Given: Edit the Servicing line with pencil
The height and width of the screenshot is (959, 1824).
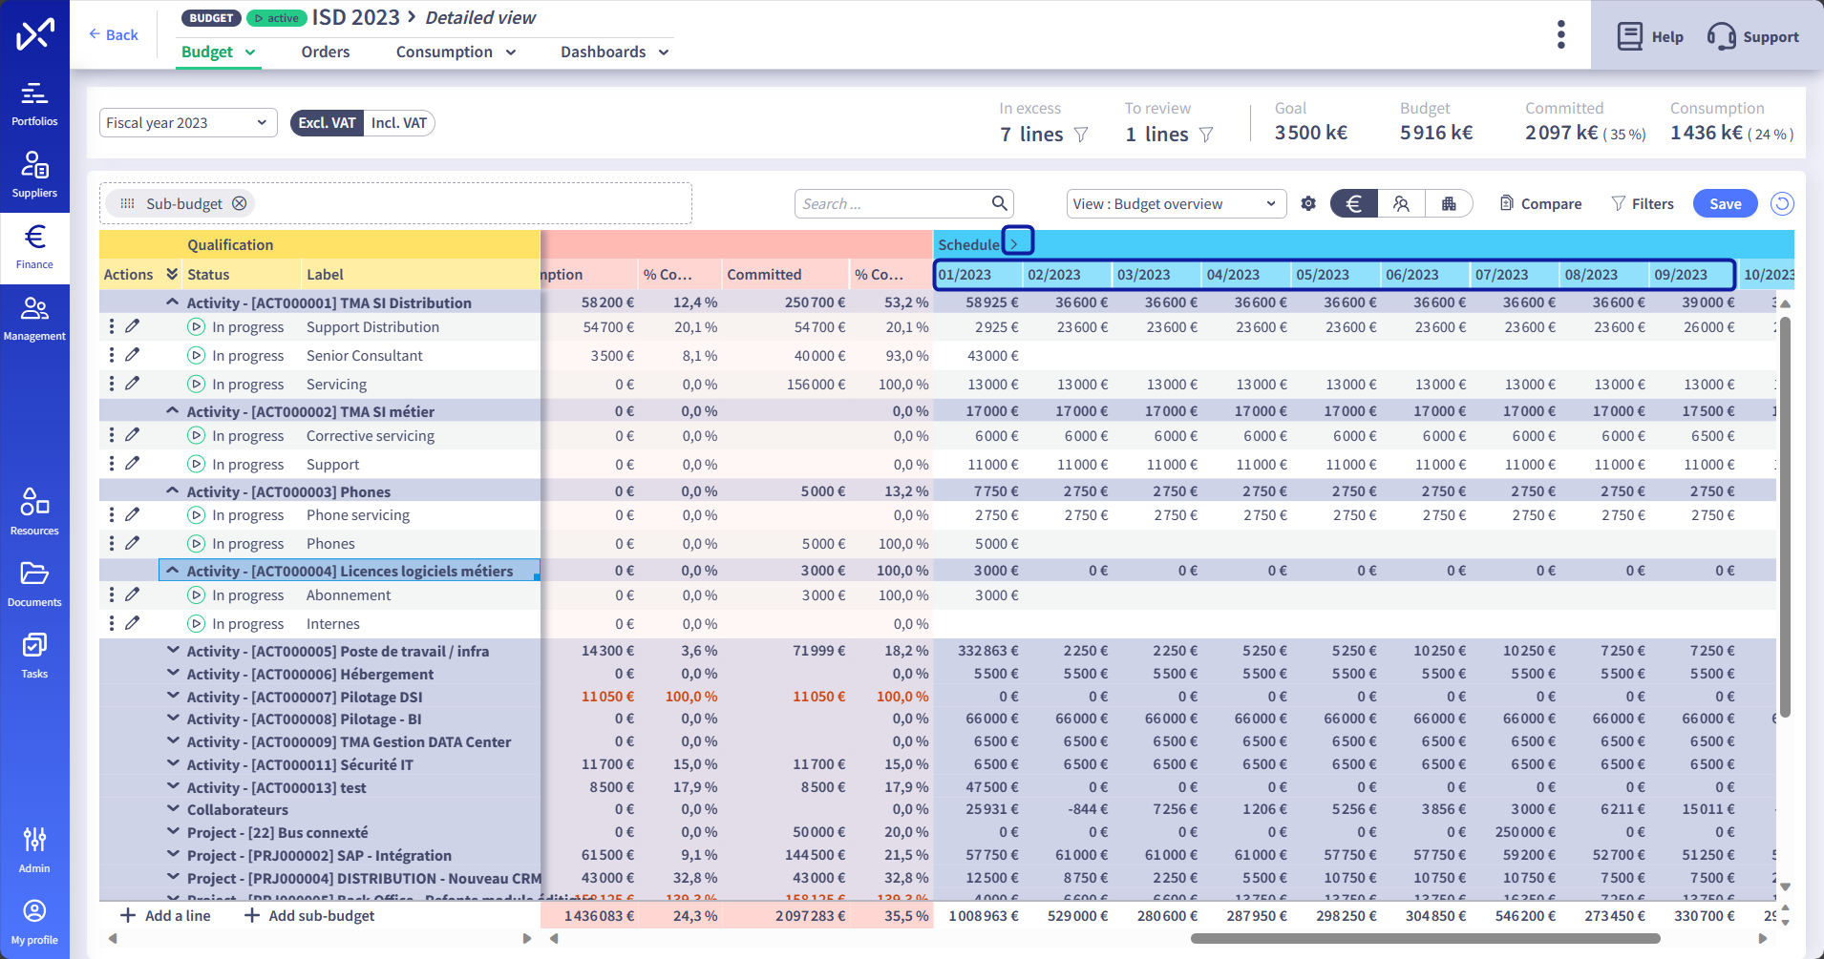Looking at the screenshot, I should tap(133, 384).
